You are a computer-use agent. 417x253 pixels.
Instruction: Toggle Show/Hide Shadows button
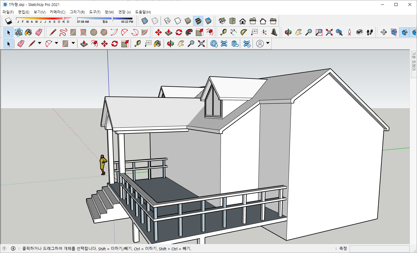[8, 21]
